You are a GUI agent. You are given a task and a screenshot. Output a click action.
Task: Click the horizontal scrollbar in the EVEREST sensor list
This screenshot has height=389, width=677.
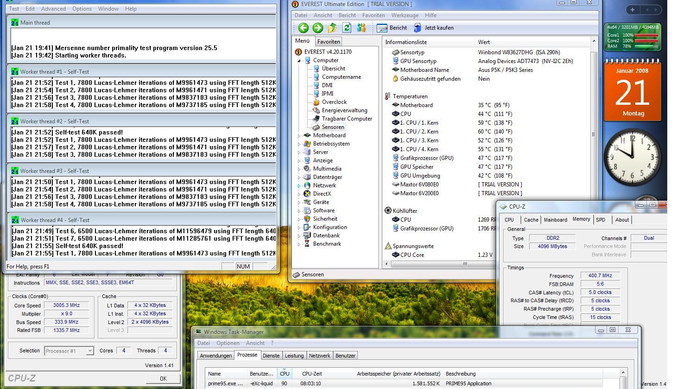click(x=465, y=264)
